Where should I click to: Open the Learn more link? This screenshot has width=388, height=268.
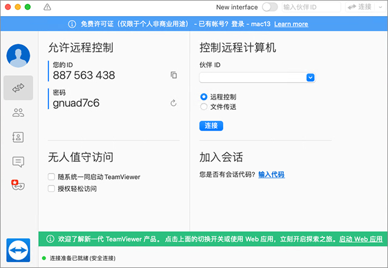(x=291, y=24)
